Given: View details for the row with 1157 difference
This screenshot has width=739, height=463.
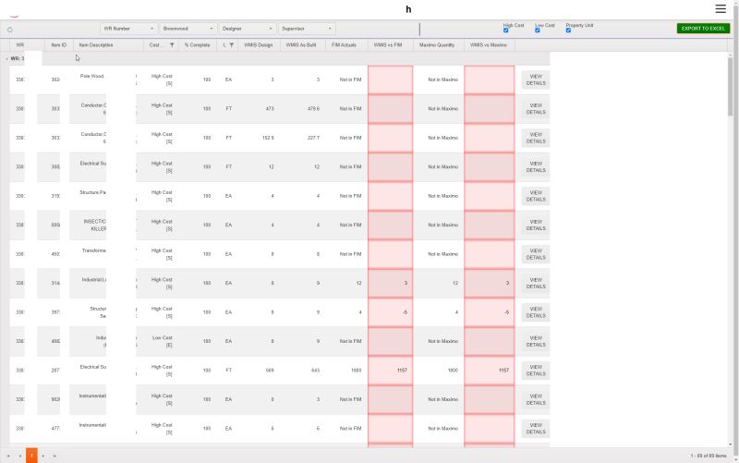Looking at the screenshot, I should point(536,371).
